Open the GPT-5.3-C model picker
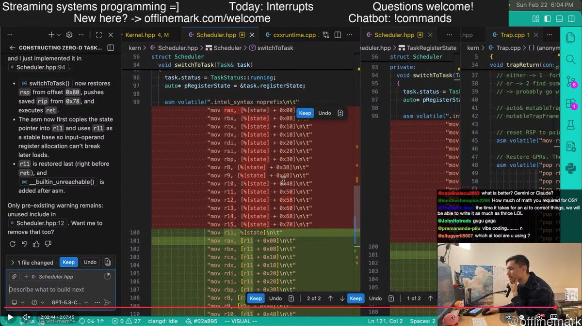The width and height of the screenshot is (582, 326). (x=70, y=302)
